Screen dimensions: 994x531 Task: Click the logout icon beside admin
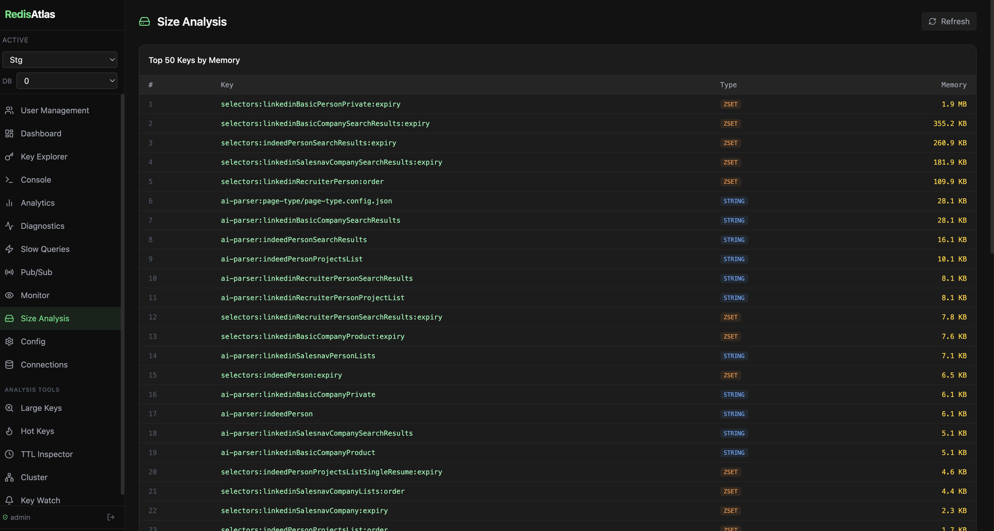[x=111, y=517]
